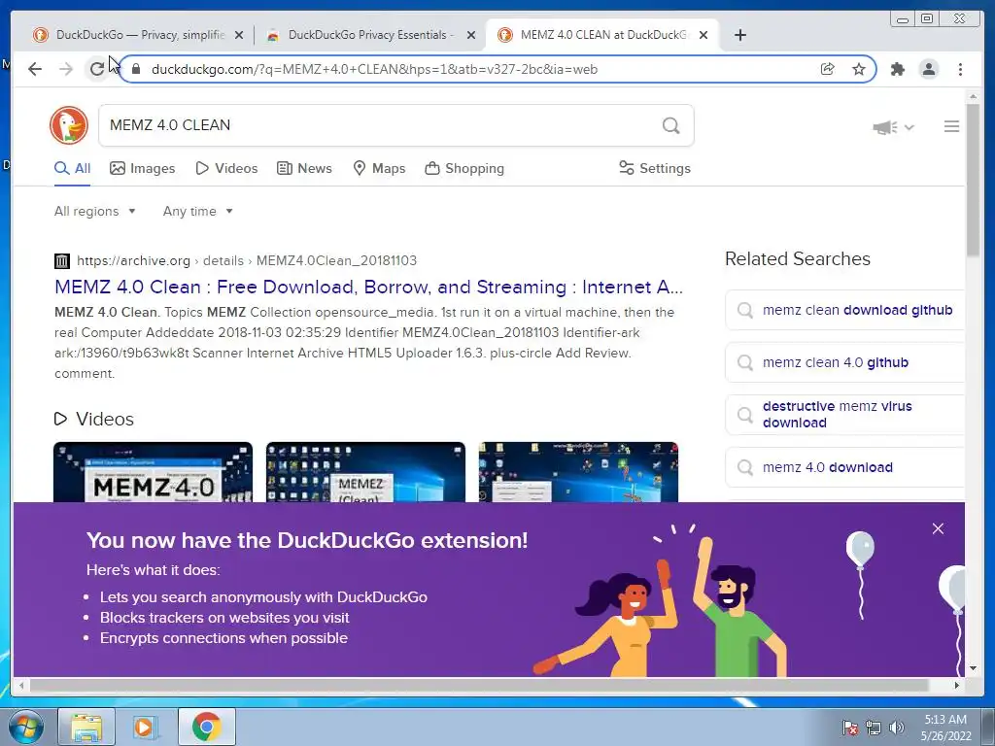Click the archive.org result URL breadcrumb
Screen dimensions: 995x746
(247, 260)
